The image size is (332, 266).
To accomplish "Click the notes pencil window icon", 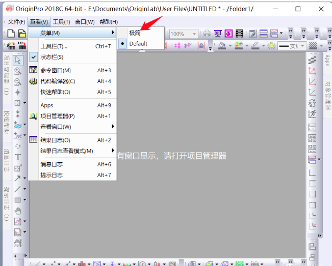I will click(x=252, y=34).
